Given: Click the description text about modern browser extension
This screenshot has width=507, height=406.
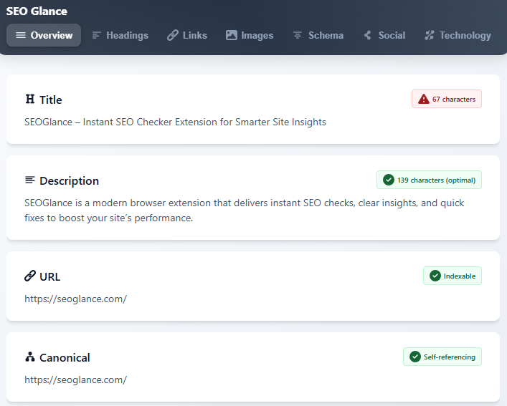Looking at the screenshot, I should [244, 211].
